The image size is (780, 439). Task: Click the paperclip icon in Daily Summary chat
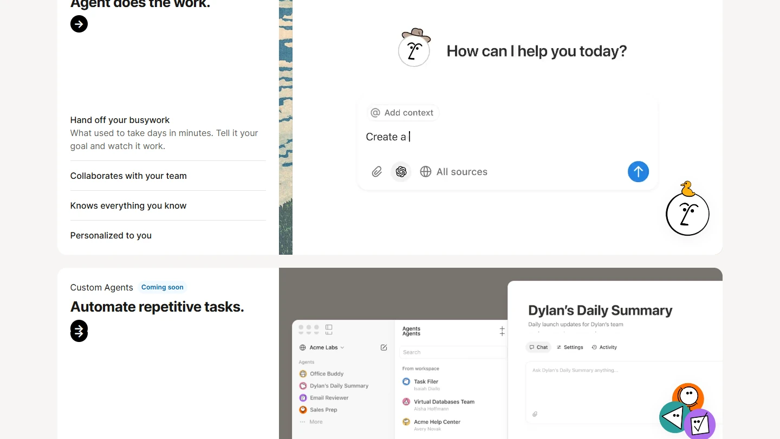pos(535,414)
